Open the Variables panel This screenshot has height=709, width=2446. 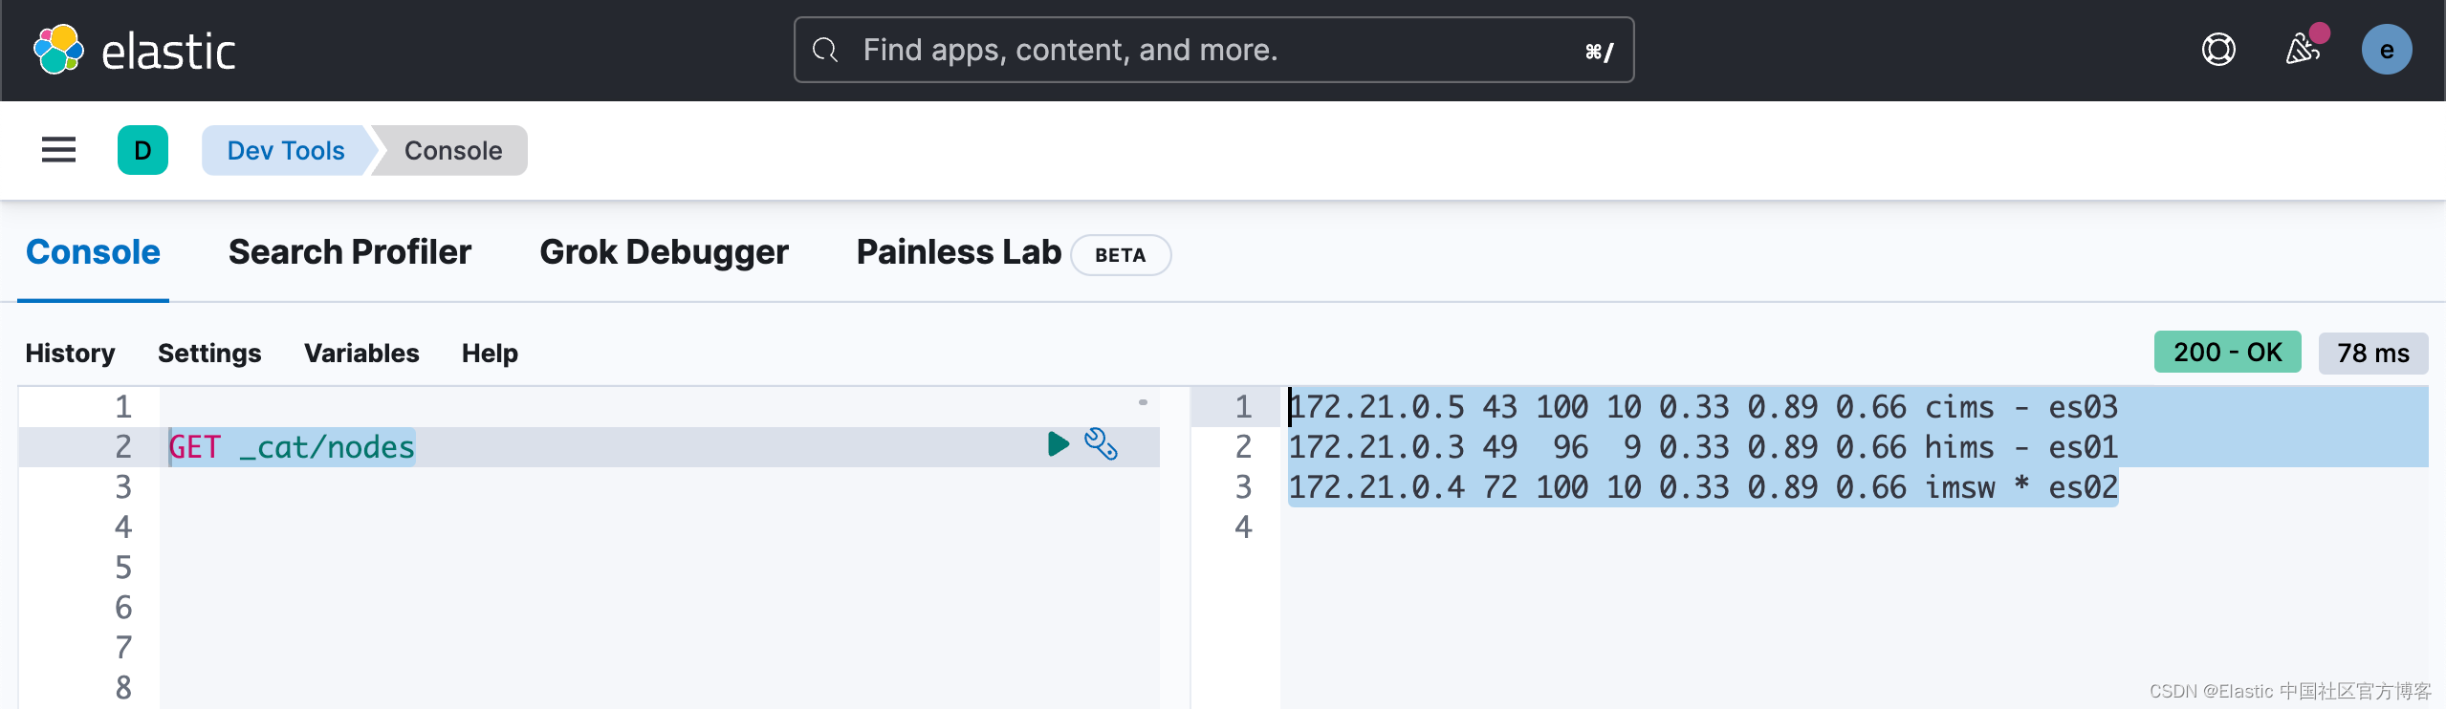tap(361, 354)
